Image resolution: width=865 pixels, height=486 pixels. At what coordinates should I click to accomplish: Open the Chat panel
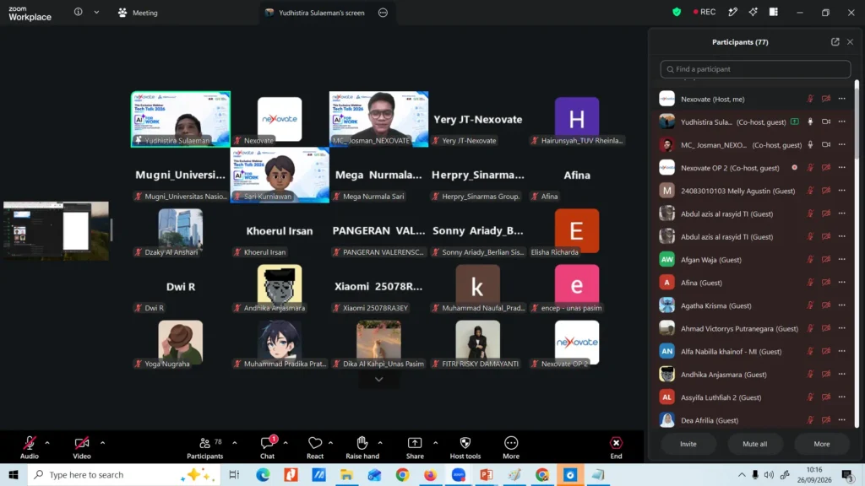[268, 447]
